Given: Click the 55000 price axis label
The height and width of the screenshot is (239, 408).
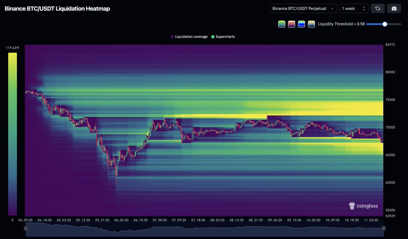Looking at the screenshot, I should (x=390, y=210).
